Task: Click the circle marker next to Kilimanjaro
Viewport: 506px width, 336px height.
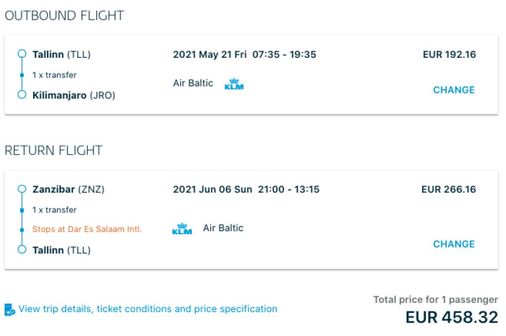Action: (22, 95)
